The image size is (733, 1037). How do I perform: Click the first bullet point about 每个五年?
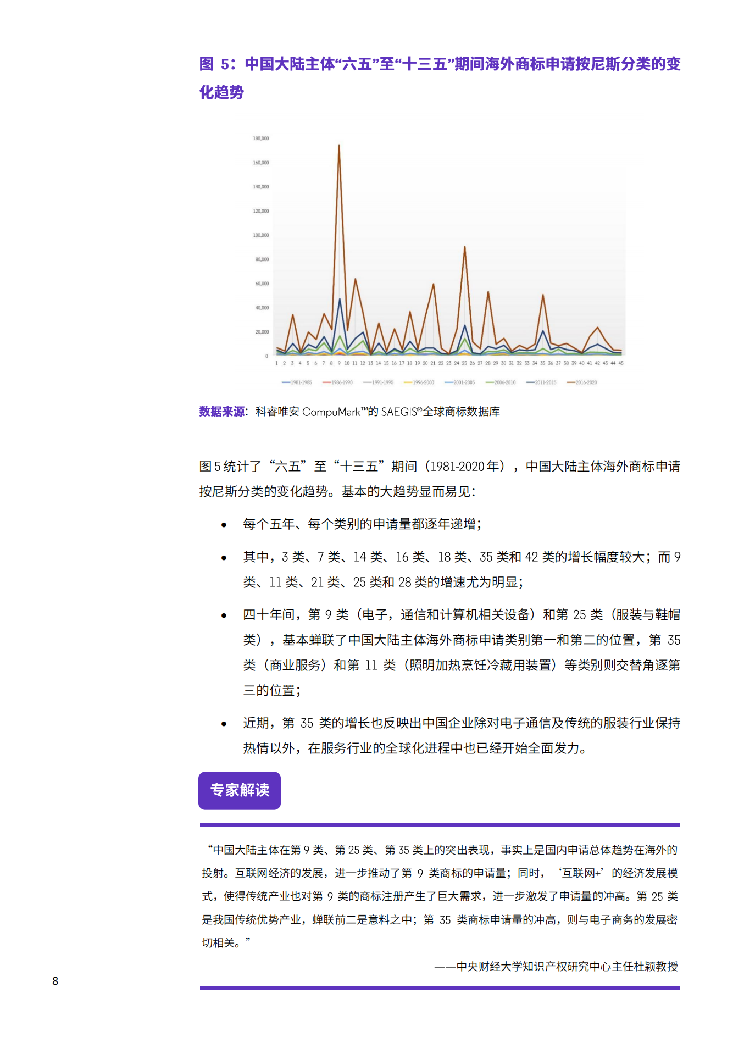click(362, 524)
